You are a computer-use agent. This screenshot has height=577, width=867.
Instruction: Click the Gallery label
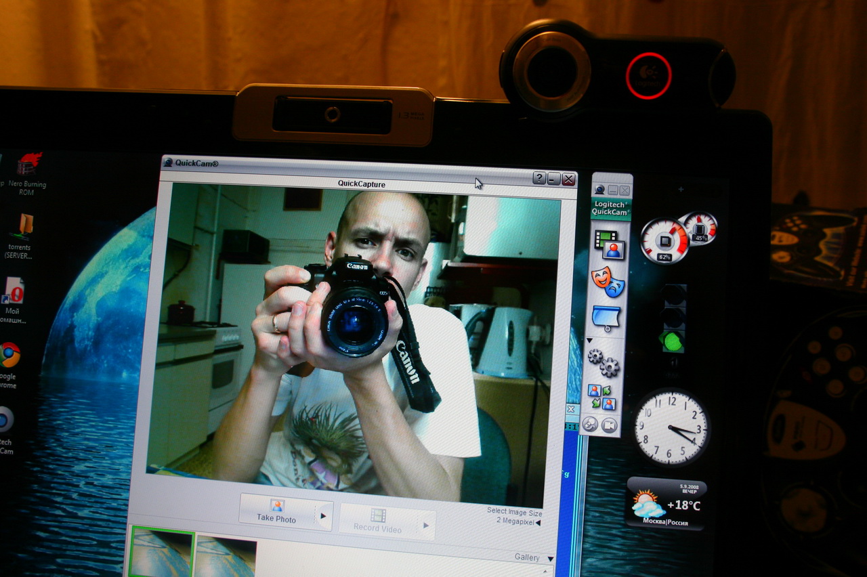(527, 557)
